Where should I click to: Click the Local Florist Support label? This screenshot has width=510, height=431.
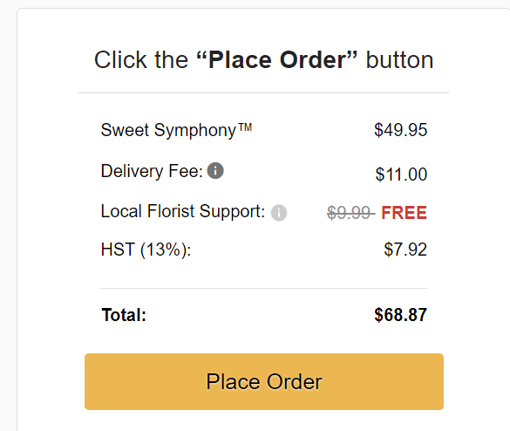(183, 211)
